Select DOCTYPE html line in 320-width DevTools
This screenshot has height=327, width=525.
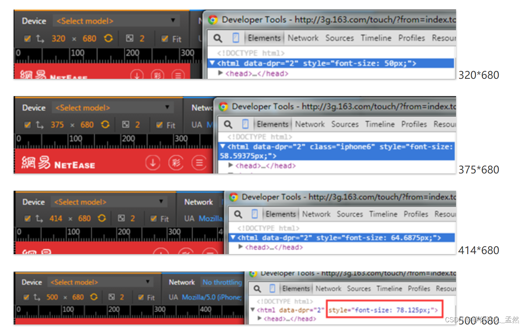pos(251,53)
